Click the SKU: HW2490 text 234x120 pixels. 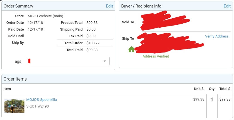click(x=37, y=106)
